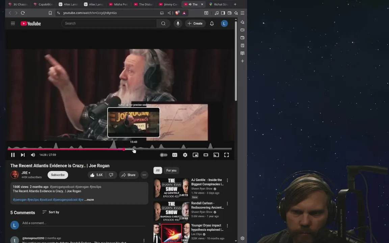Switch to the Richat Str tab
Image resolution: width=389 pixels, height=243 pixels.
coord(219,4)
